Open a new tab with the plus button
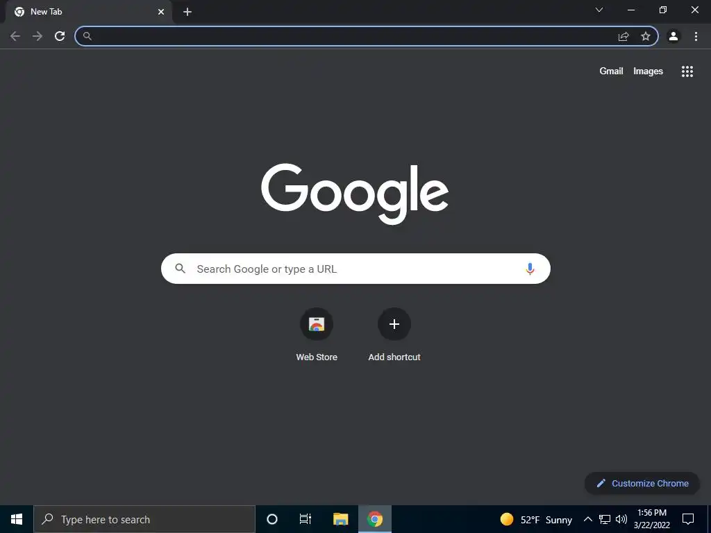 tap(187, 12)
